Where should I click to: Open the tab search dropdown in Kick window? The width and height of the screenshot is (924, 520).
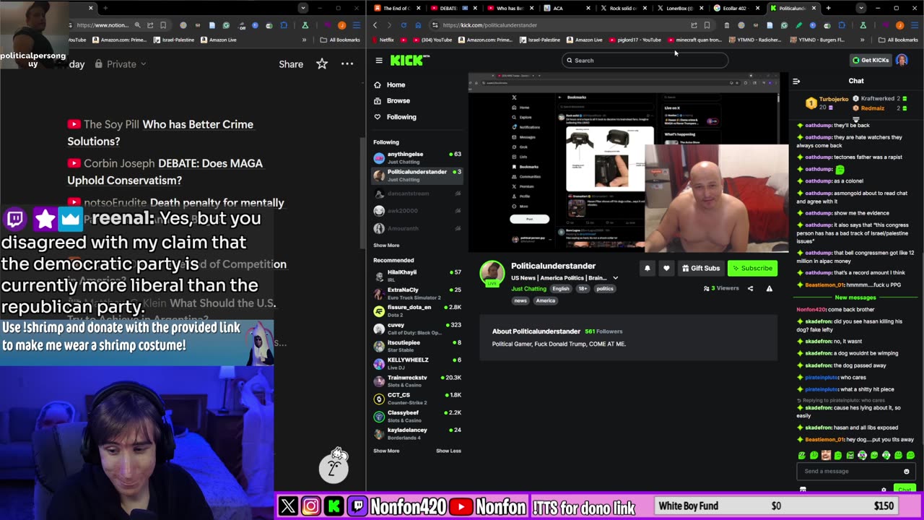[860, 8]
